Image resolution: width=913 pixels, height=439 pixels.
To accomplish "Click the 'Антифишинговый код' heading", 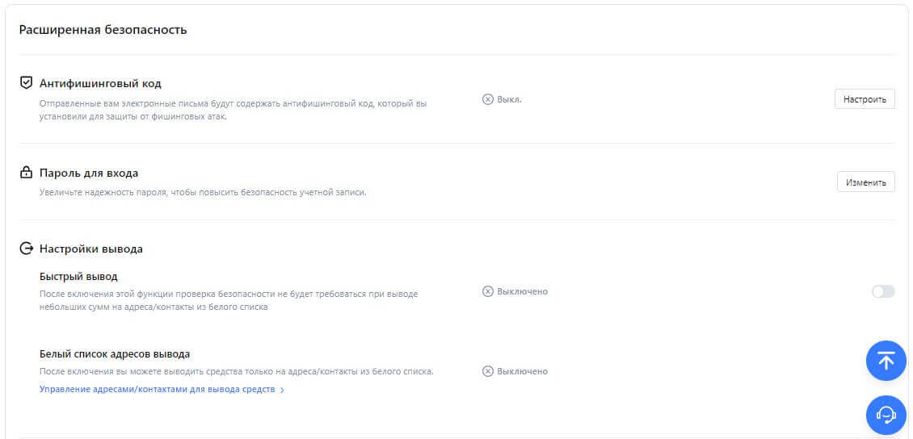I will pos(100,83).
